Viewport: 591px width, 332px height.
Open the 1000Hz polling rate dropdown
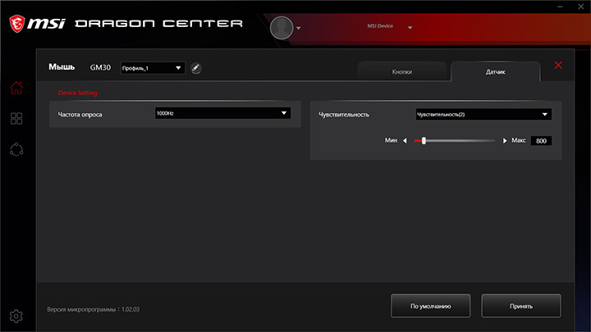coord(222,113)
